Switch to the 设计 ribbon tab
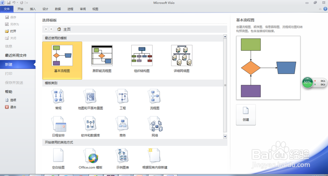This screenshot has width=328, height=176. point(45,9)
